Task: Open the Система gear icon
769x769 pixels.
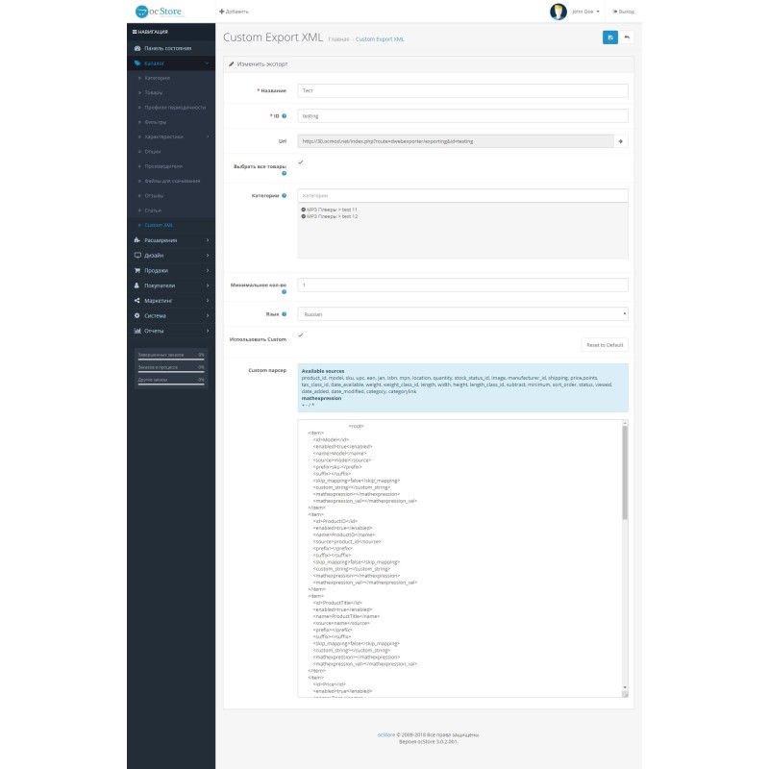Action: coord(136,315)
